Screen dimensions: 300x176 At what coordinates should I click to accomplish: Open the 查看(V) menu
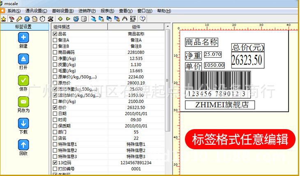click(x=126, y=11)
